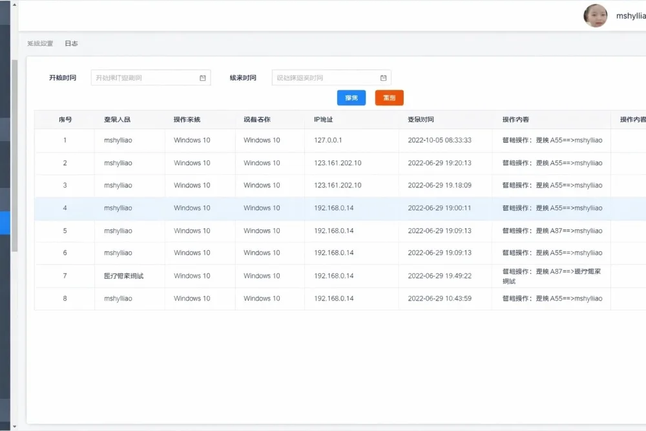
Task: Select row 7 in the log table
Action: click(x=65, y=276)
